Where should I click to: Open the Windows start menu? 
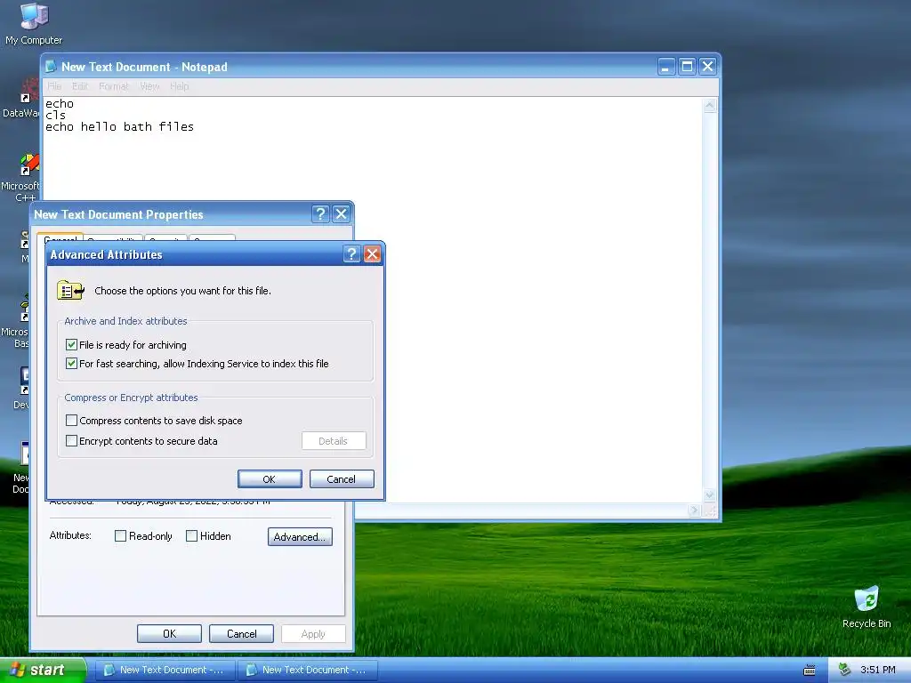[x=43, y=670]
